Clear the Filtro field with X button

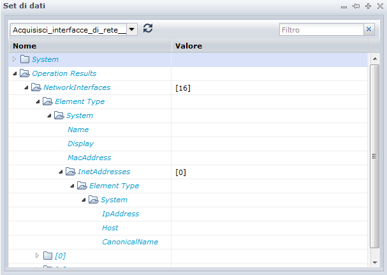pos(369,29)
